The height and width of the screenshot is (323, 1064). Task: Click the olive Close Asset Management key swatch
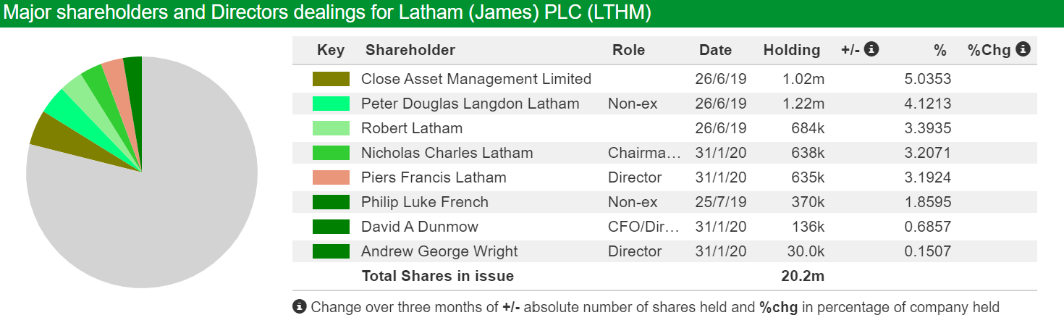click(x=331, y=79)
